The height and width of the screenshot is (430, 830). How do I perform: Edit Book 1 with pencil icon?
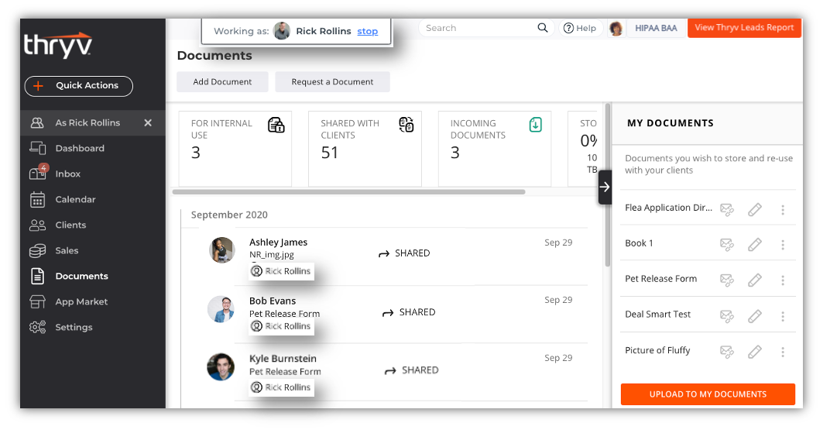tap(755, 245)
